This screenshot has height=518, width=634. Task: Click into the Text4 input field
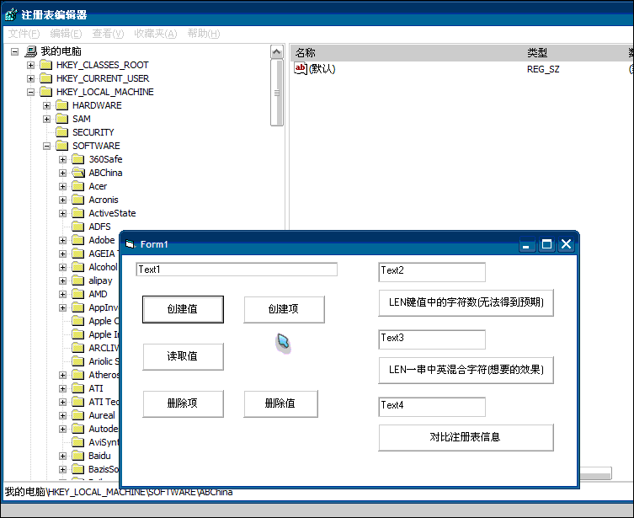[x=432, y=407]
